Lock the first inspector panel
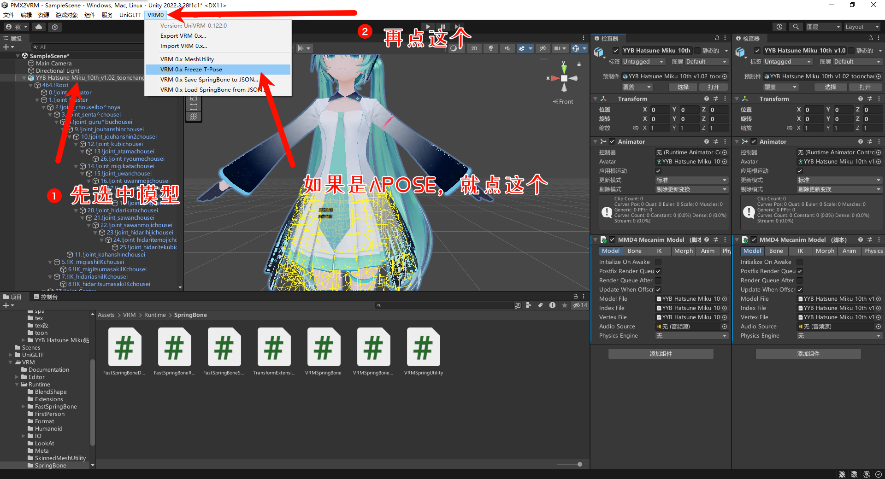This screenshot has width=885, height=479. (717, 38)
